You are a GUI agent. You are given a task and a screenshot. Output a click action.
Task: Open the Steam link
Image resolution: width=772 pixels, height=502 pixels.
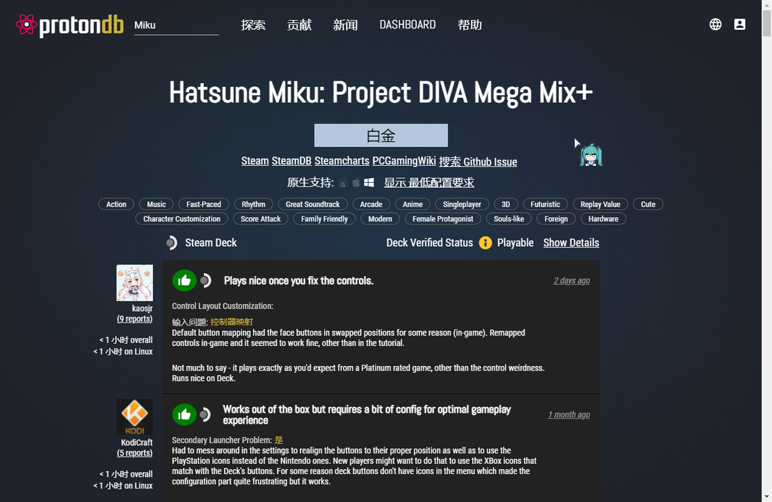[x=255, y=161]
